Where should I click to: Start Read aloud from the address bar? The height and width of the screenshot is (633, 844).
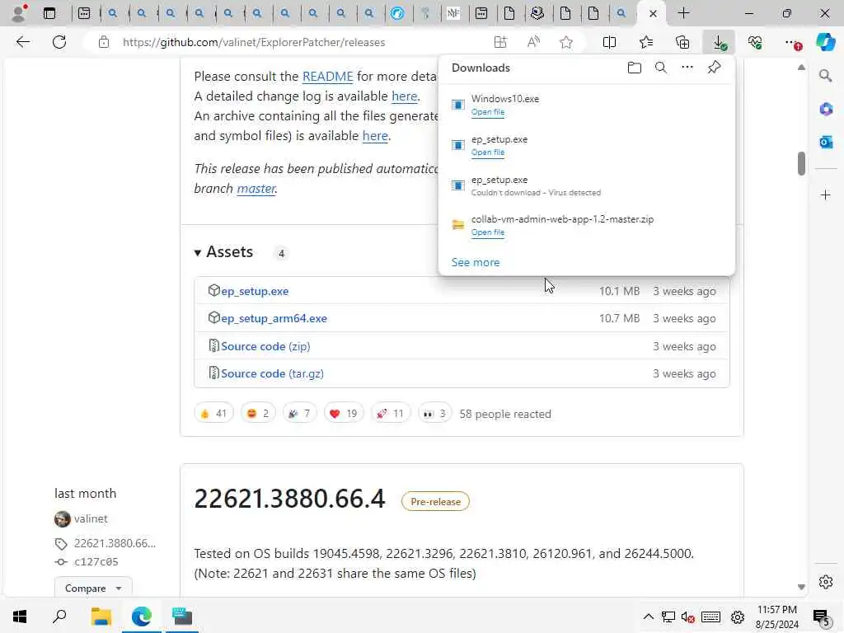(x=533, y=42)
